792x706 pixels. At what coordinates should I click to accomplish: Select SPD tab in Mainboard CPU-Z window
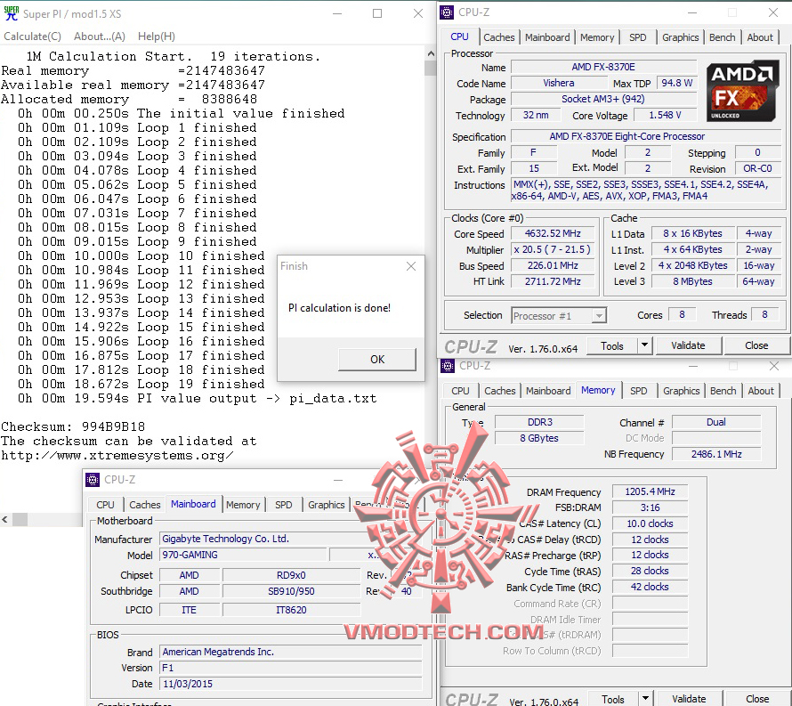pos(283,505)
